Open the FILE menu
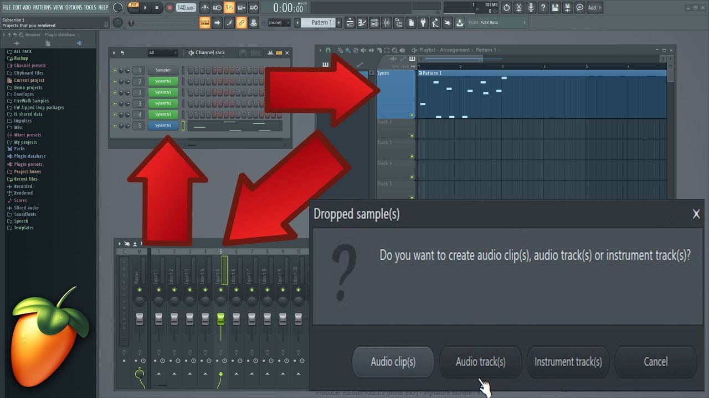The width and height of the screenshot is (709, 398). (x=7, y=7)
